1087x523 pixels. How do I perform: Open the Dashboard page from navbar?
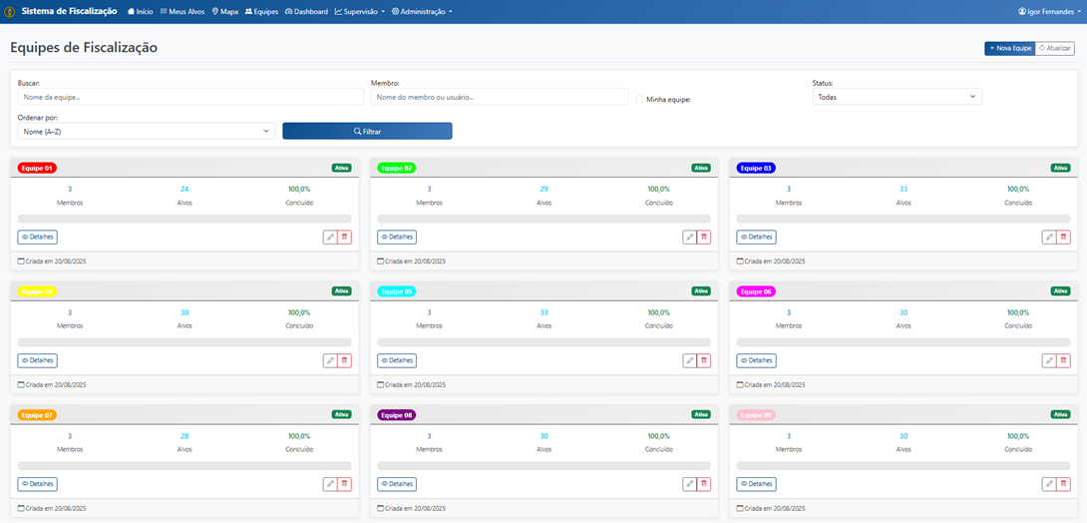[x=306, y=12]
